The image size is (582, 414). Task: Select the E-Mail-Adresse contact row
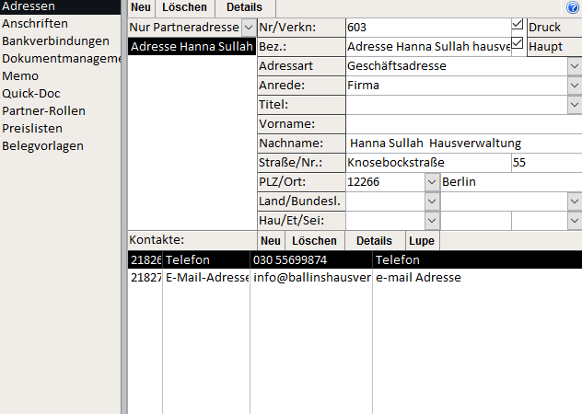click(x=207, y=278)
